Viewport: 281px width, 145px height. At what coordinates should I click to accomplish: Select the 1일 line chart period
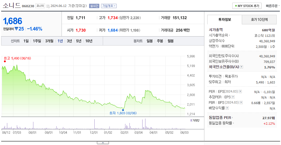[26, 41]
